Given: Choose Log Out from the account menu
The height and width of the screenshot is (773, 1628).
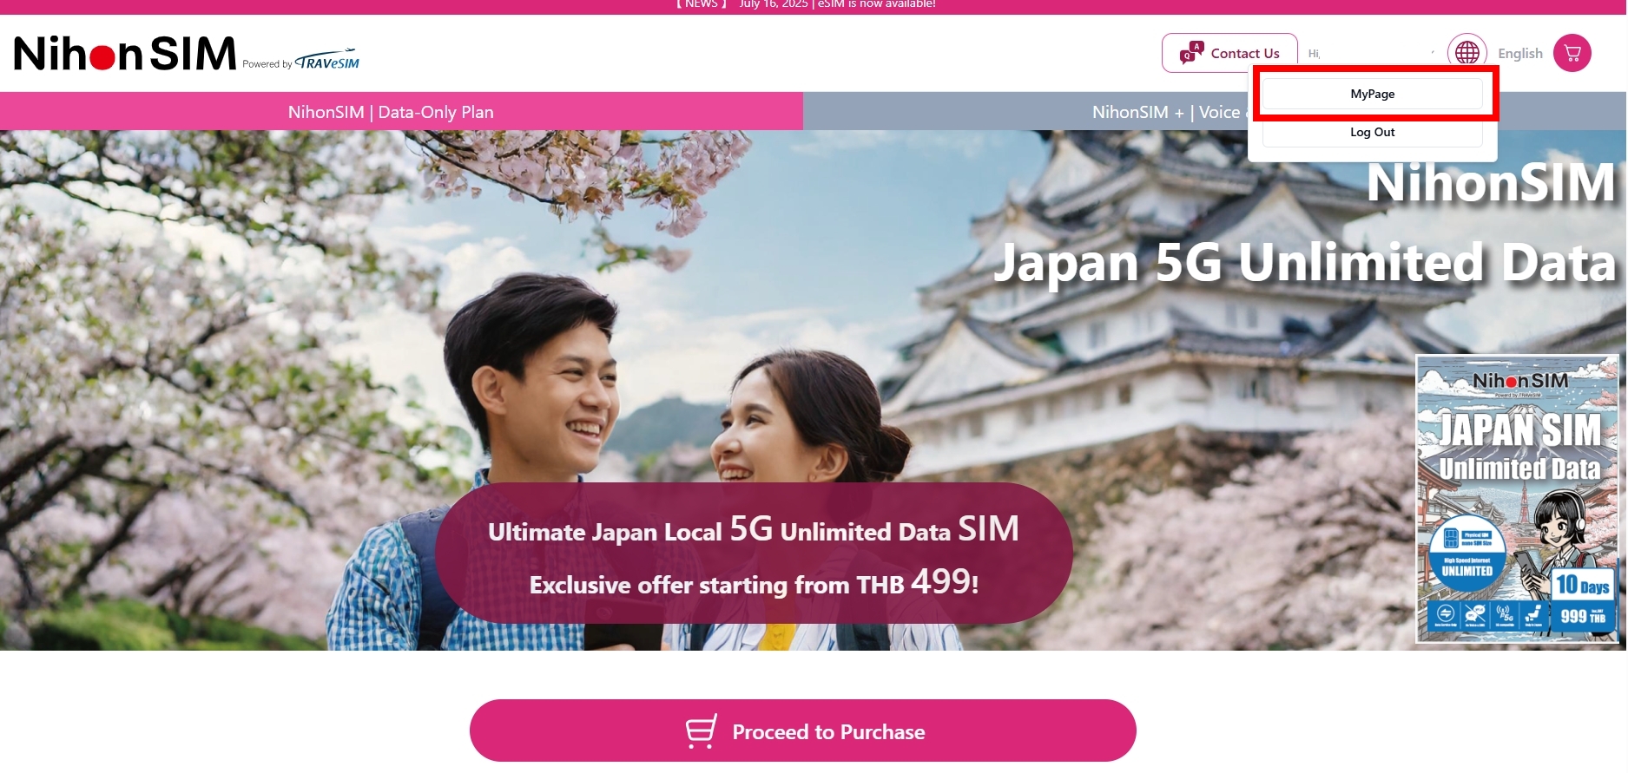Looking at the screenshot, I should tap(1372, 132).
